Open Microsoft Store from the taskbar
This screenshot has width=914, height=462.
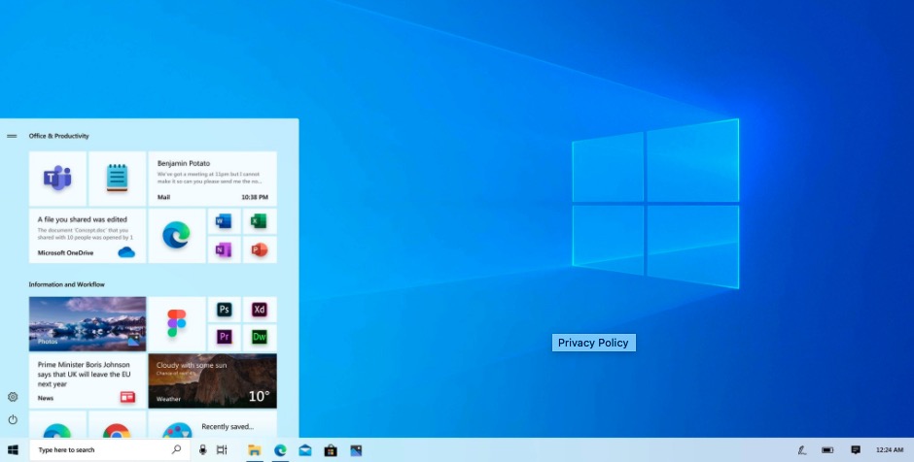pos(331,449)
